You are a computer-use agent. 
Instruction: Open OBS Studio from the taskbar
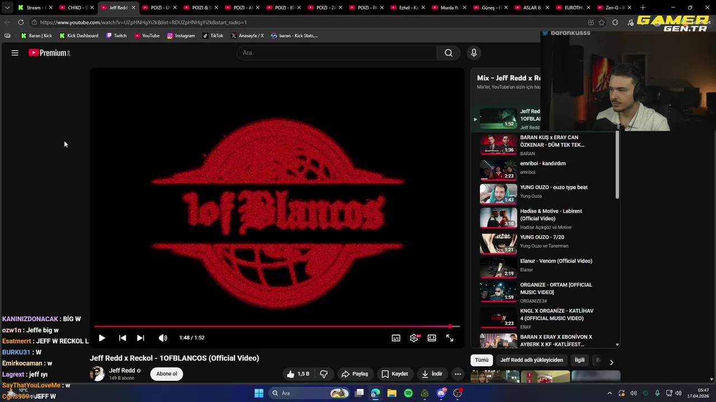point(458,393)
